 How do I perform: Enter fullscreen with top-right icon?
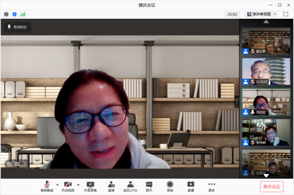point(286,14)
